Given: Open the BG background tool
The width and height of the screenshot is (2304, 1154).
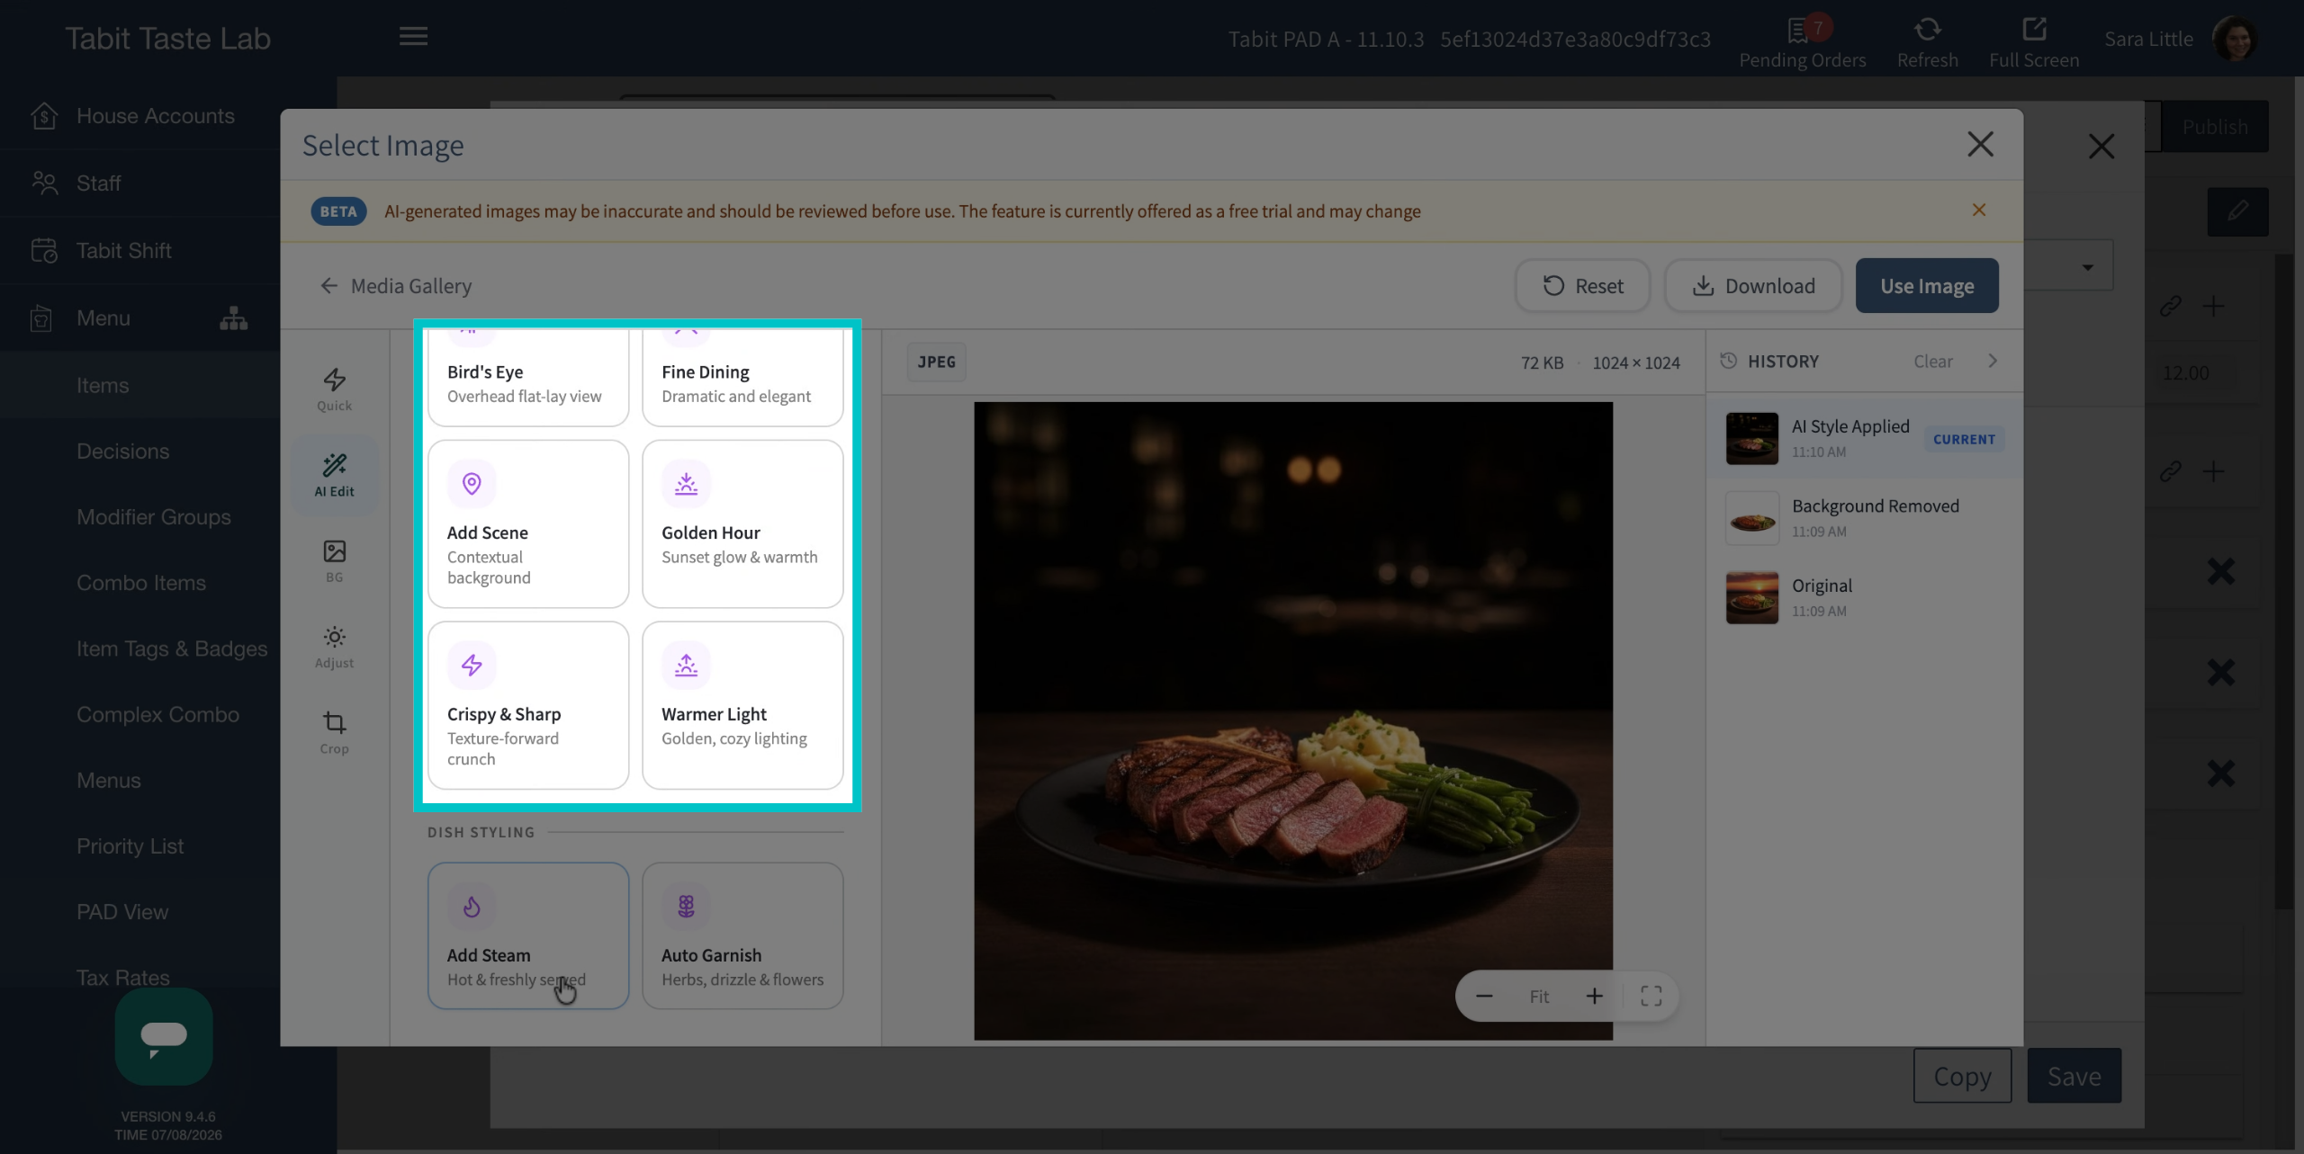Looking at the screenshot, I should tap(334, 561).
